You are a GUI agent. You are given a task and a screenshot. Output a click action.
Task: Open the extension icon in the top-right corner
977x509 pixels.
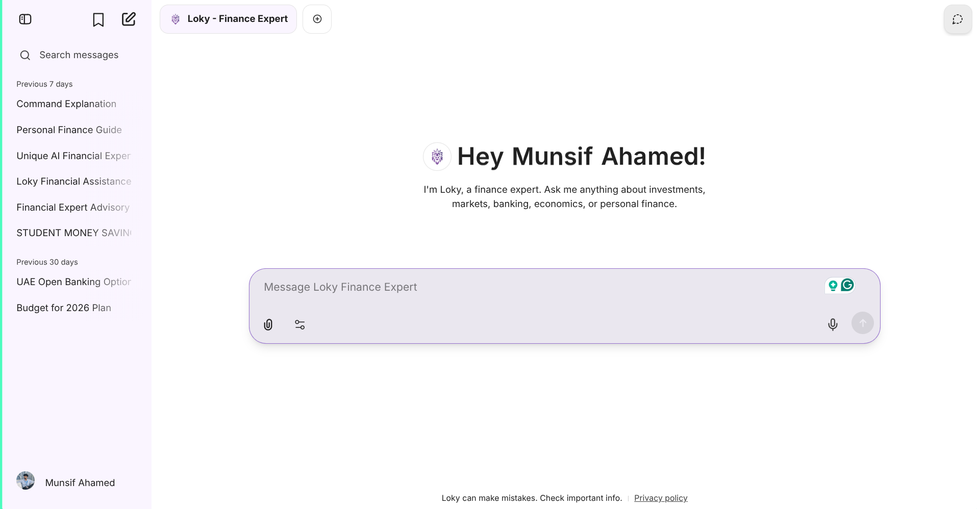[958, 19]
